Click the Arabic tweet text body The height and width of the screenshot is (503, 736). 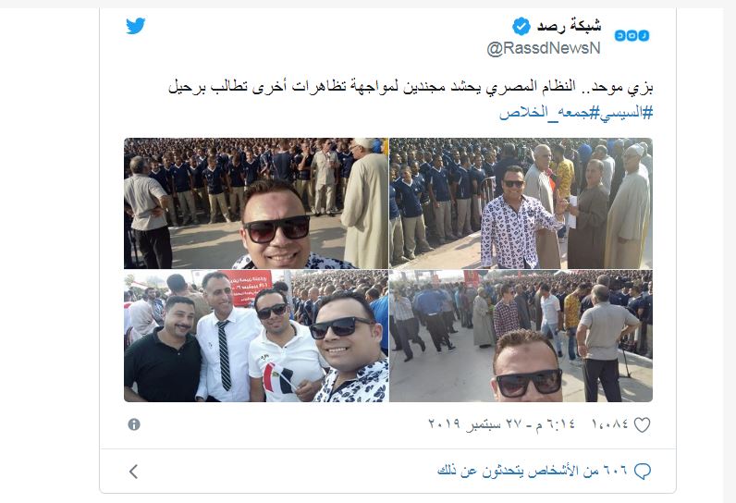(411, 87)
